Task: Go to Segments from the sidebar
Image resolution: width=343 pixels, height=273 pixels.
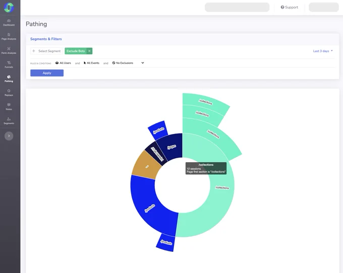Action: coord(9,121)
